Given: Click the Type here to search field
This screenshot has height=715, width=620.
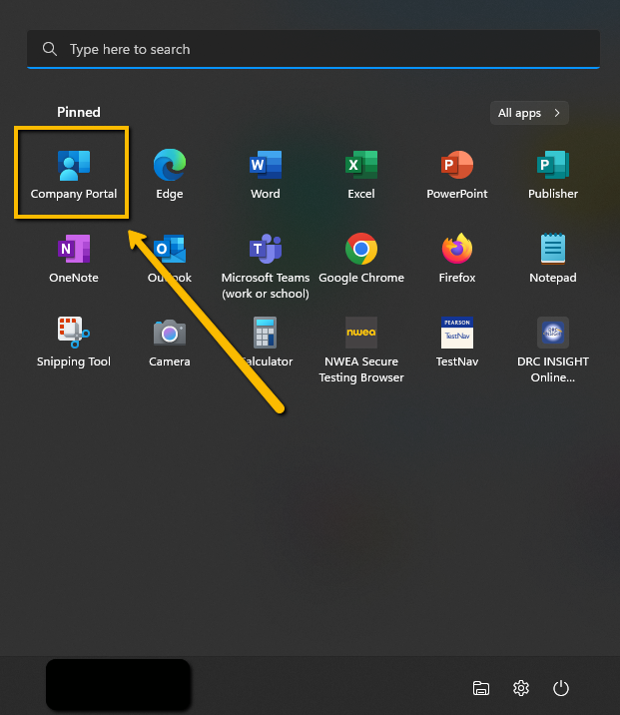Looking at the screenshot, I should pyautogui.click(x=312, y=49).
